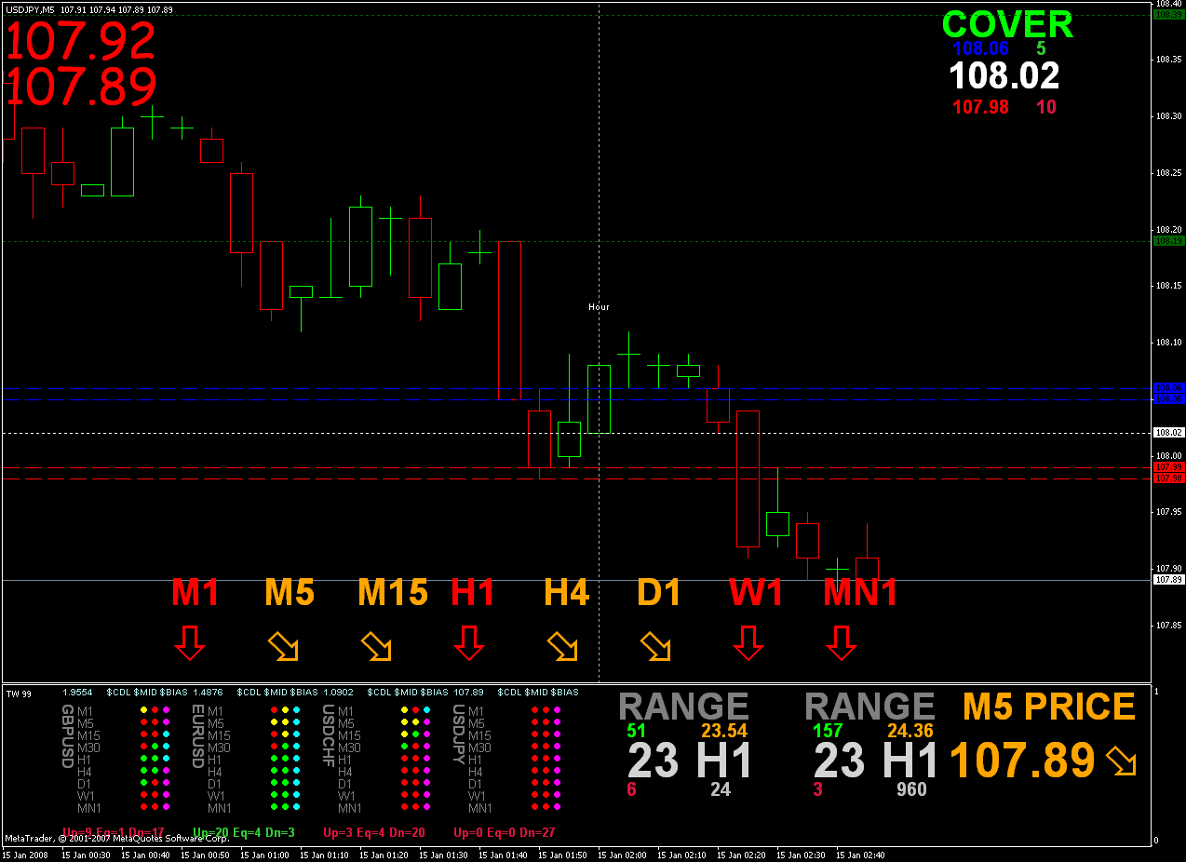The image size is (1186, 862).
Task: Select the orange diagonal arrow under H4
Action: (x=562, y=646)
